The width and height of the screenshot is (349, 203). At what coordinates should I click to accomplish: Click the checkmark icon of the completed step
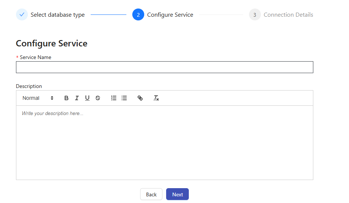point(22,15)
